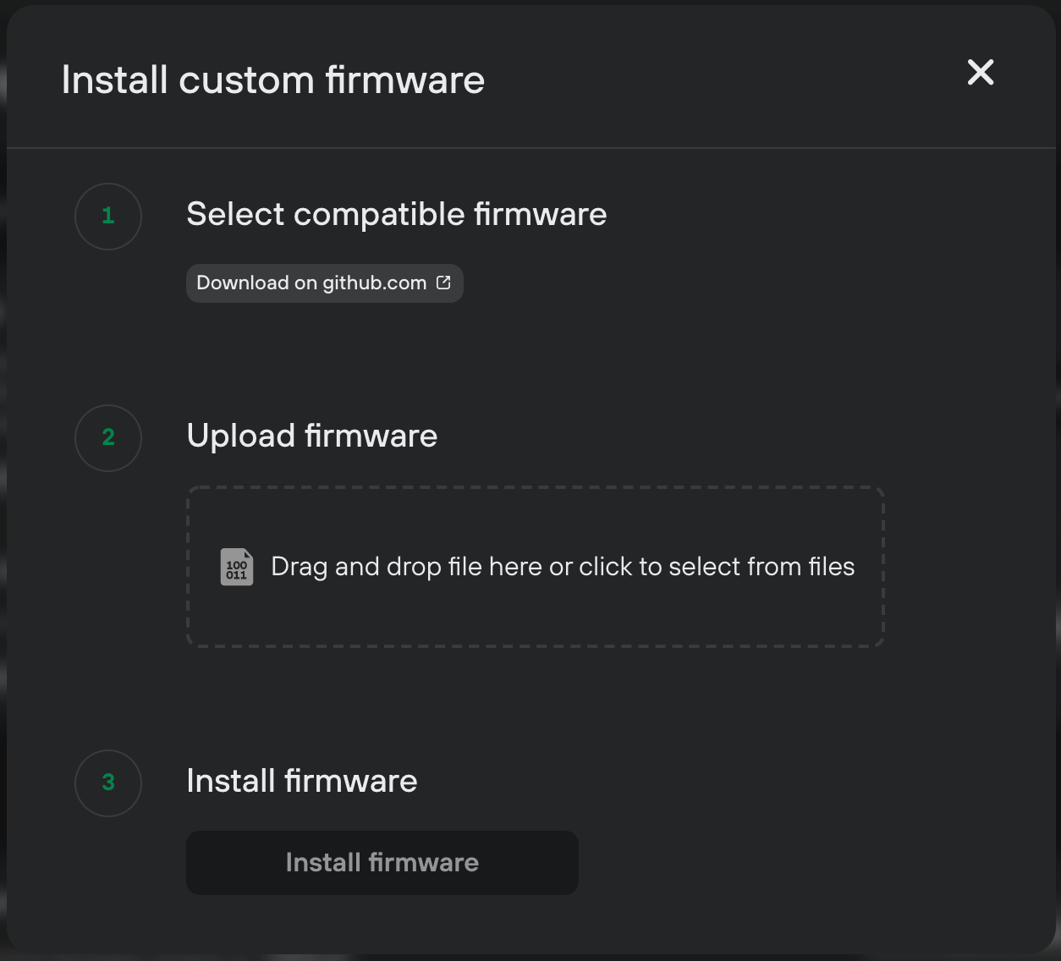The height and width of the screenshot is (961, 1061).
Task: Click the dashed upload box top border
Action: pos(536,487)
